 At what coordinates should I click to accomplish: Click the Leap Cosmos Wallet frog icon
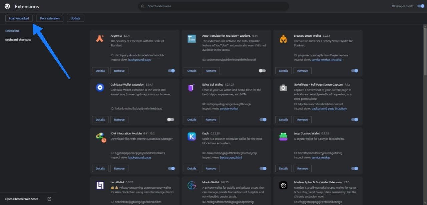283,136
